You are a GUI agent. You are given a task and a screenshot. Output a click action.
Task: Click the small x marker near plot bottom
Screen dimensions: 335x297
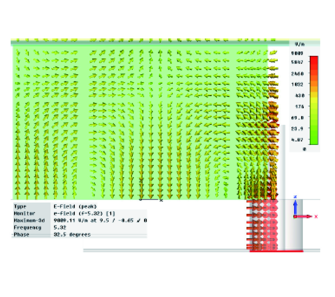click(x=161, y=200)
